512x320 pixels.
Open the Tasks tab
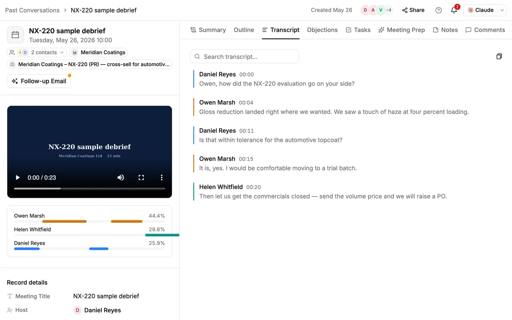(358, 30)
